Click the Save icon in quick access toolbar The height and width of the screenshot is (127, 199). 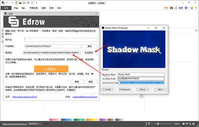pyautogui.click(x=24, y=3)
